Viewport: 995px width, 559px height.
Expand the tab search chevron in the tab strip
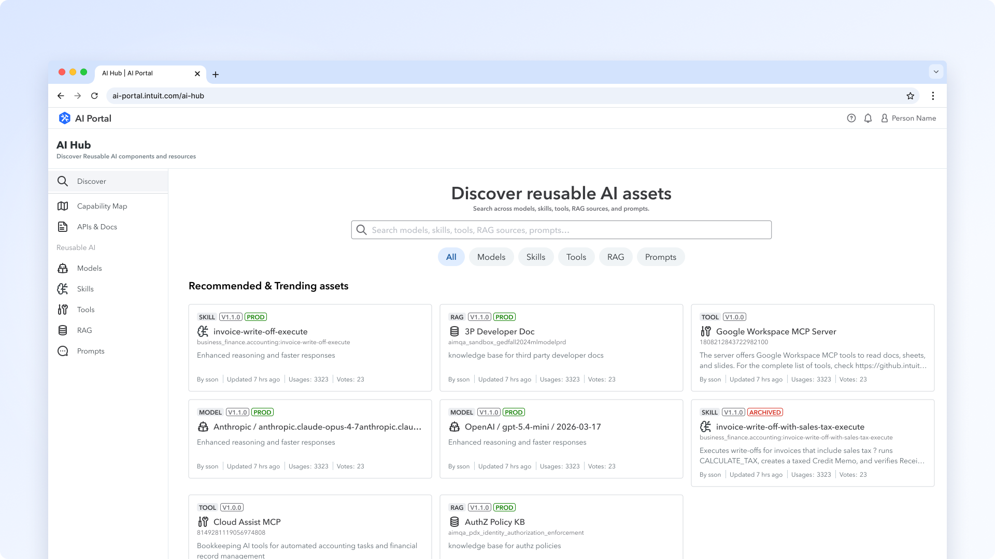pyautogui.click(x=936, y=71)
